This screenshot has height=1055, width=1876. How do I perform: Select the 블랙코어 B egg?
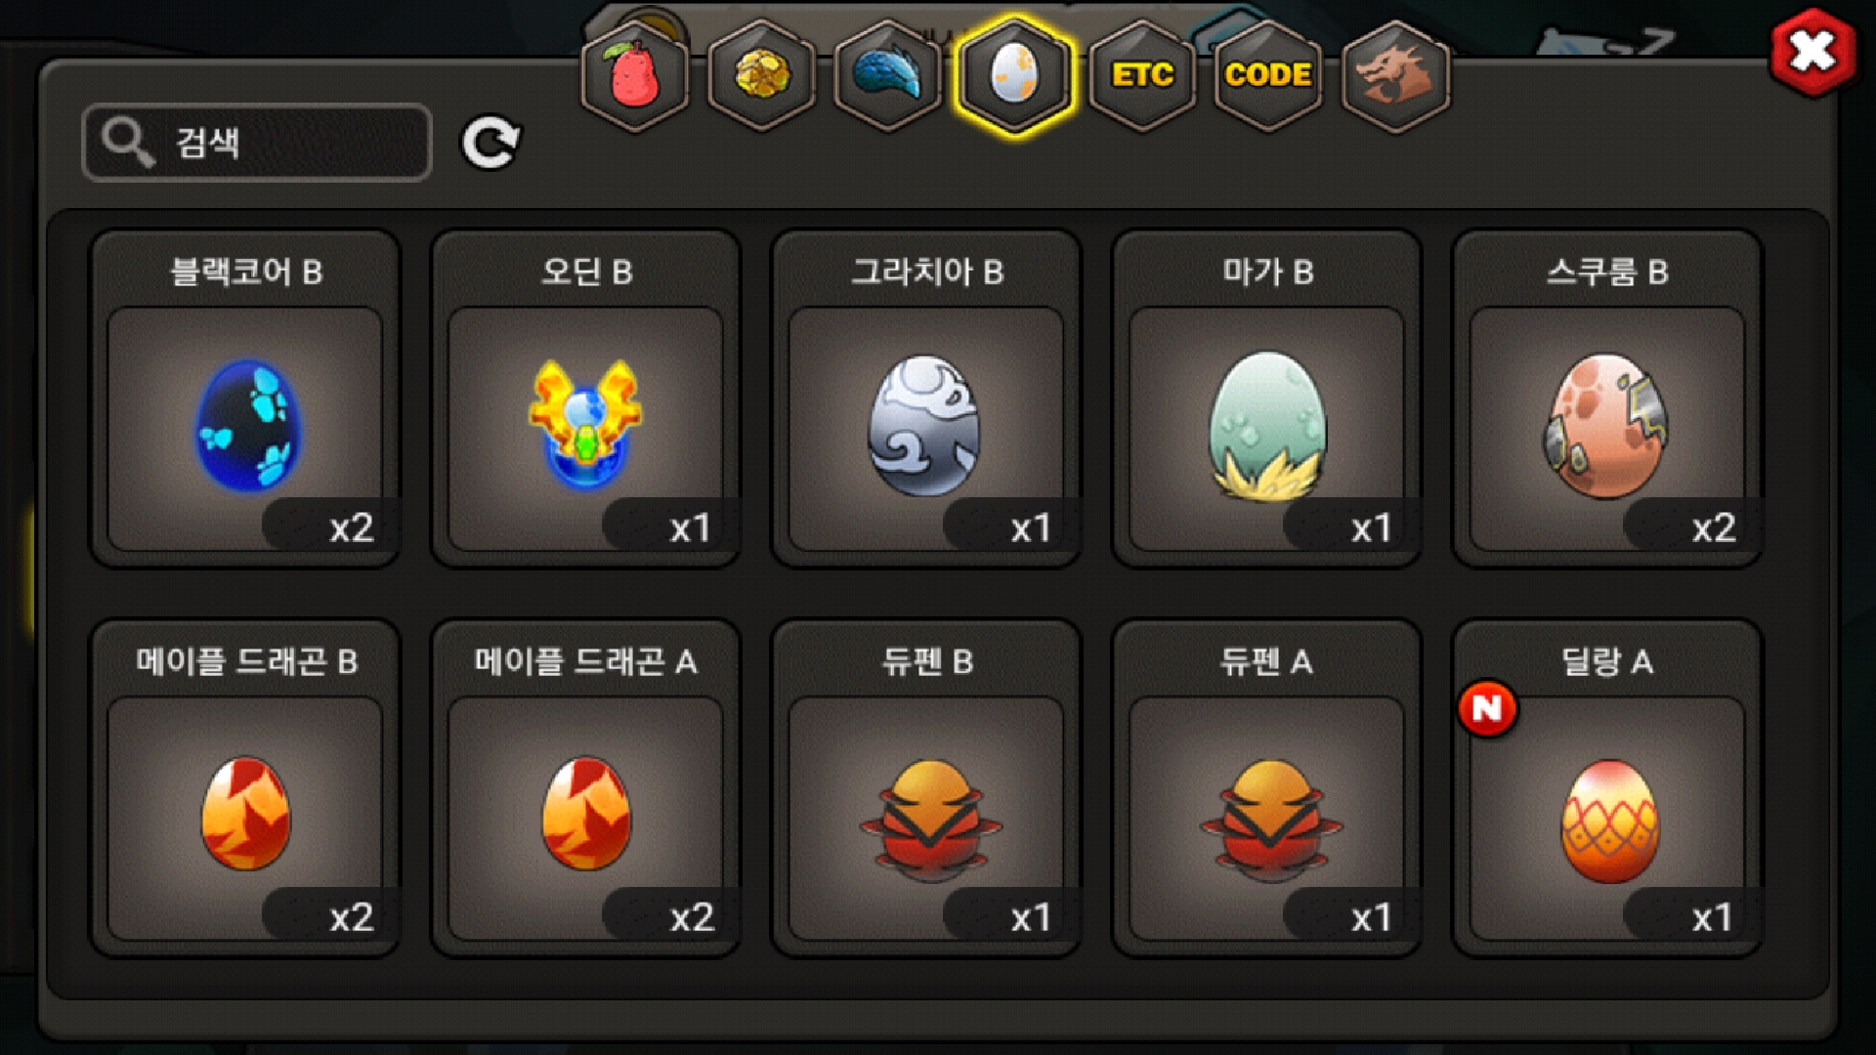pyautogui.click(x=245, y=399)
